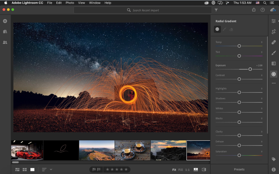Open the Edit sliders panel icon

(x=274, y=21)
